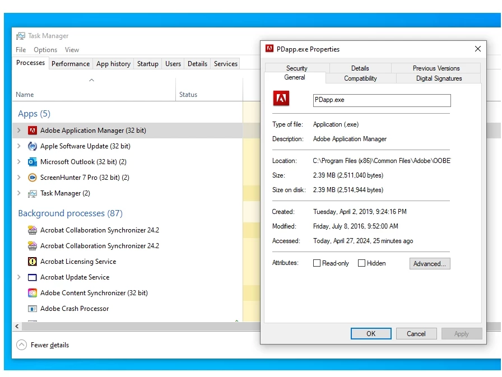Switch to the App history tab
Screen dimensions: 502x377
pos(113,64)
